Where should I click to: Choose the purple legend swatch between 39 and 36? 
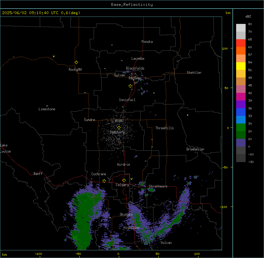click(x=241, y=104)
